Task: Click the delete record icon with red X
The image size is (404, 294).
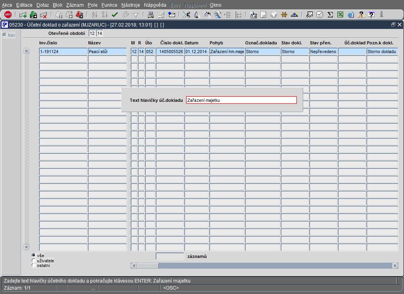Action: (43, 15)
